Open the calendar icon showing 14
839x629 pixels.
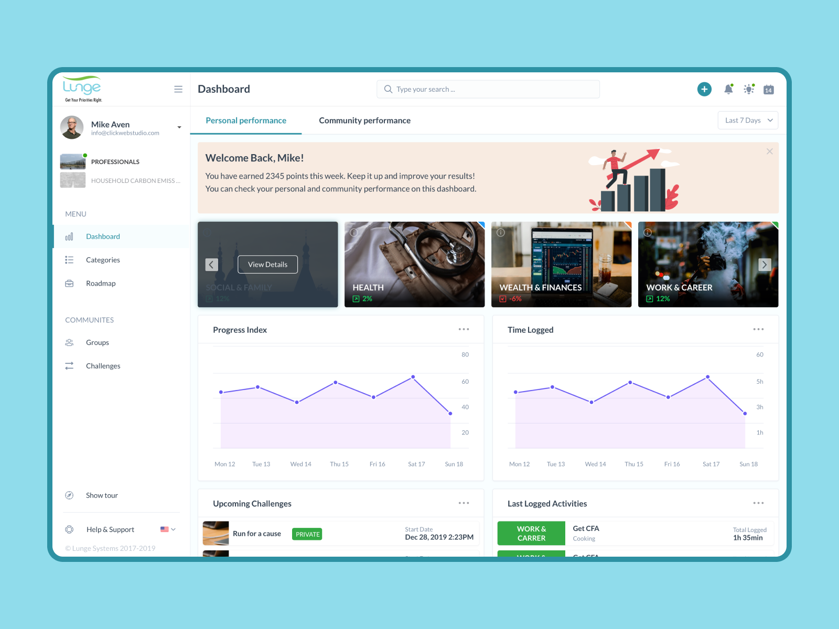click(769, 90)
